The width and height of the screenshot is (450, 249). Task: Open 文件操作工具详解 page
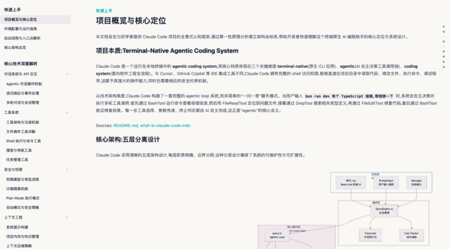click(x=21, y=132)
